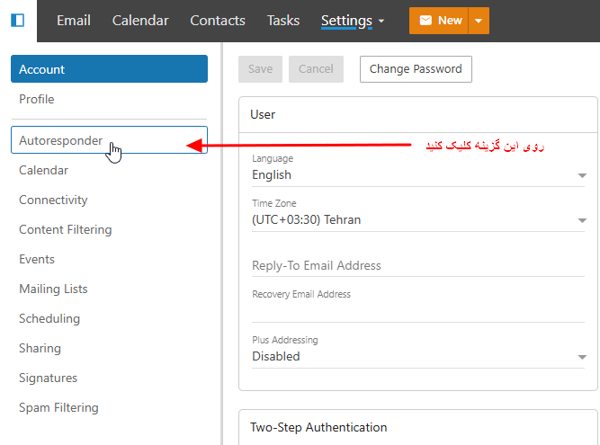Screen dimensions: 600x445
Task: Open Events settings
Action: point(110,259)
